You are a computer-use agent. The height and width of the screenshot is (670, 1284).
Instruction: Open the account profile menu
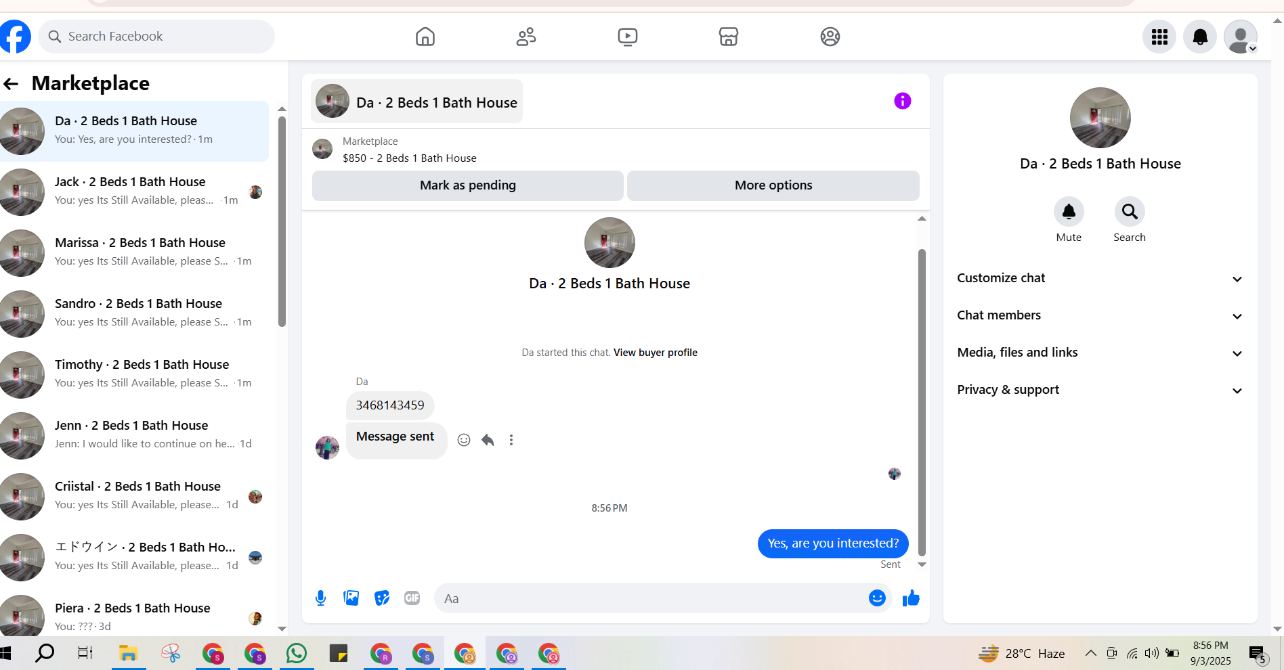[x=1241, y=37]
